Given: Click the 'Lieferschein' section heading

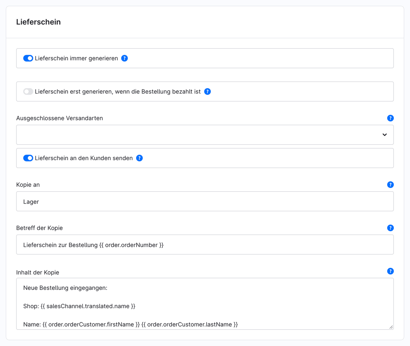Looking at the screenshot, I should tap(39, 22).
